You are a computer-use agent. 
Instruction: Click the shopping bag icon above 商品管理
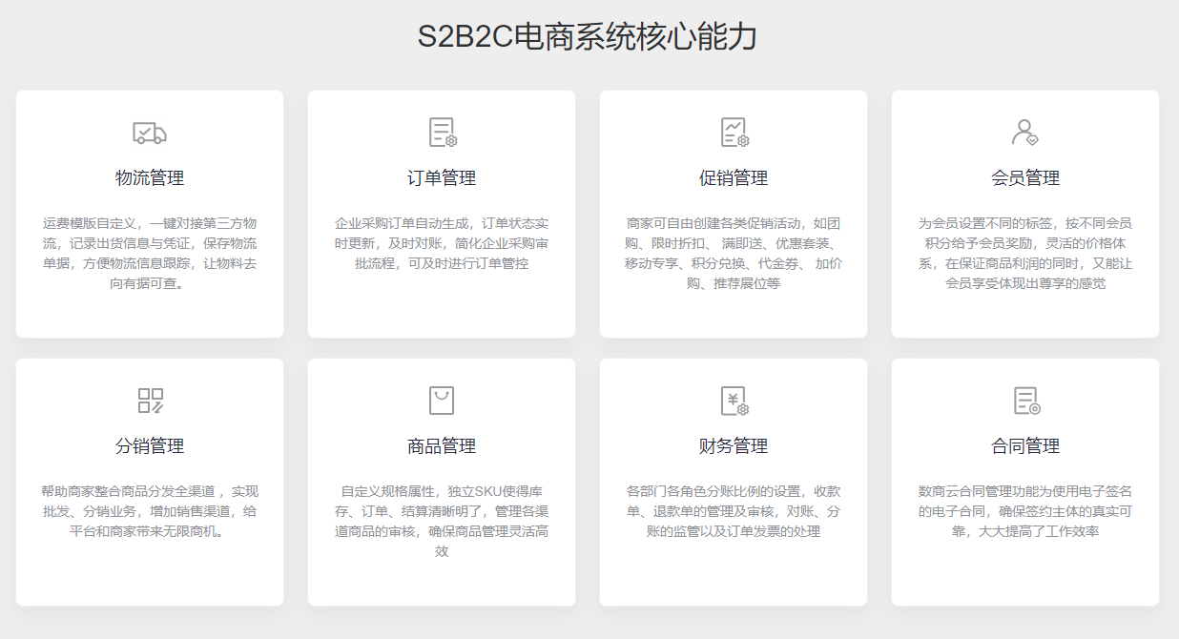click(x=442, y=401)
